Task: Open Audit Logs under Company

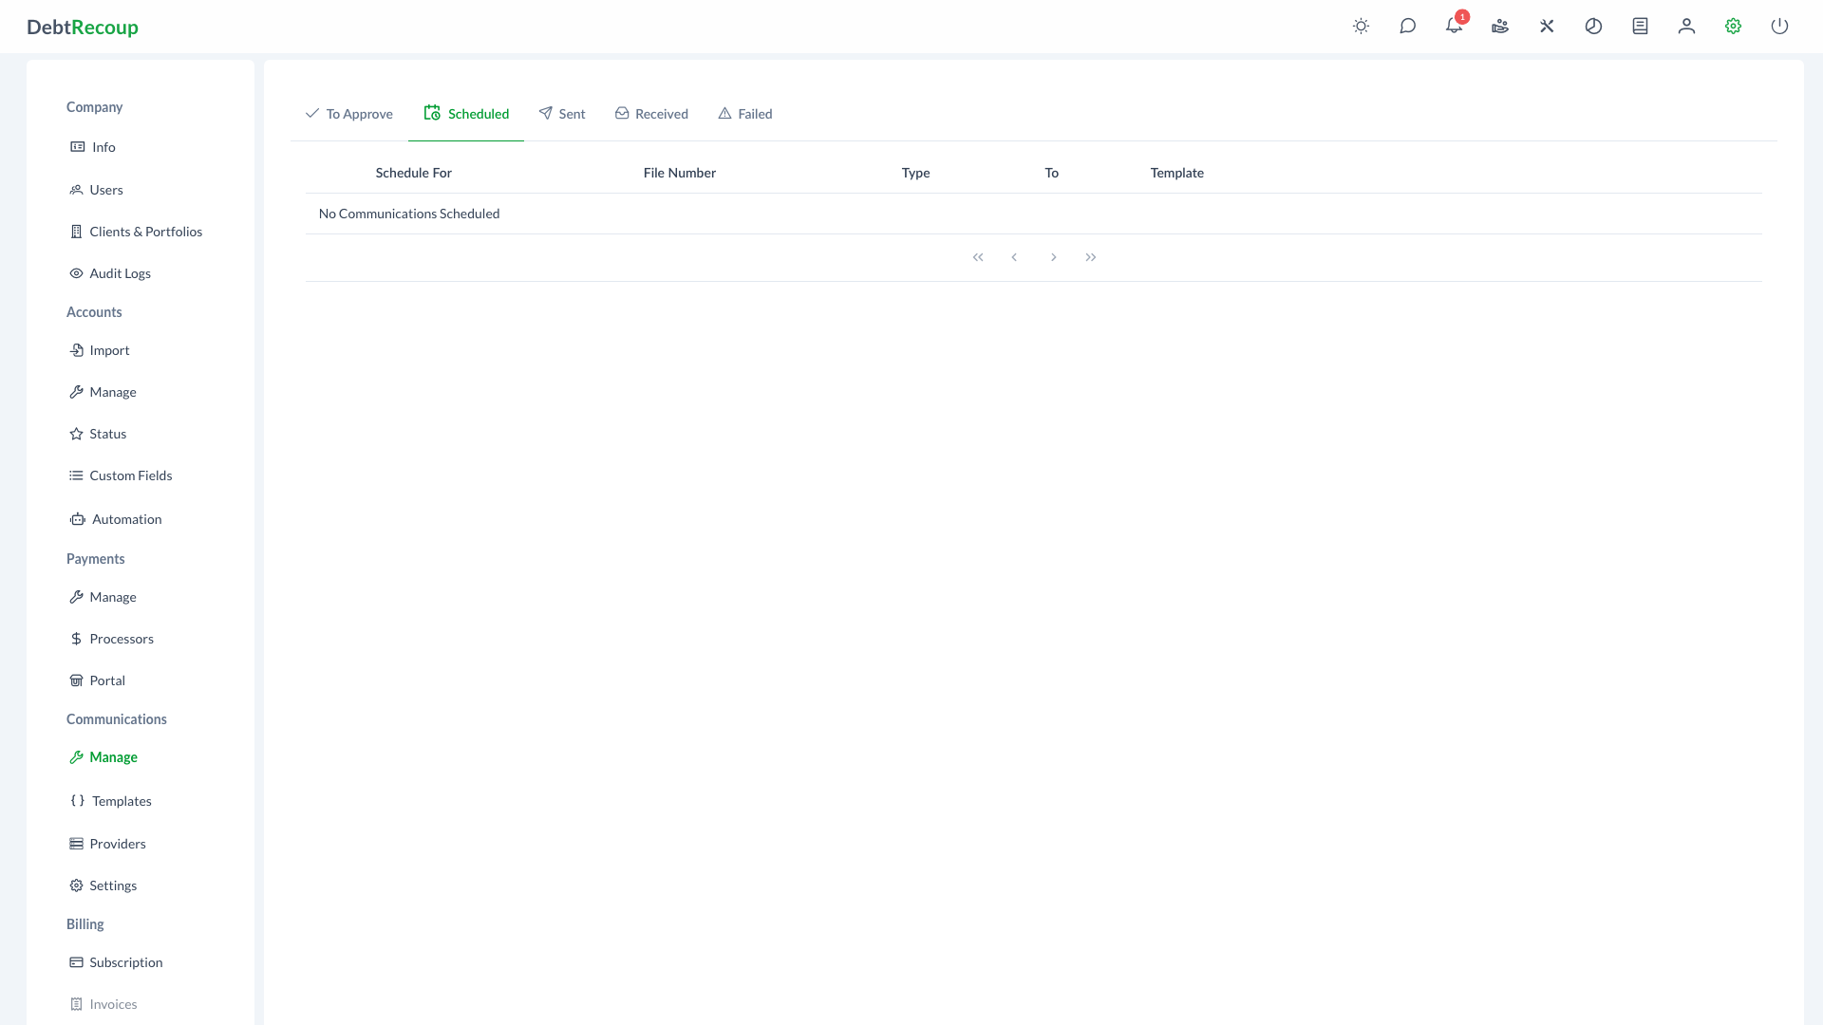Action: click(121, 273)
